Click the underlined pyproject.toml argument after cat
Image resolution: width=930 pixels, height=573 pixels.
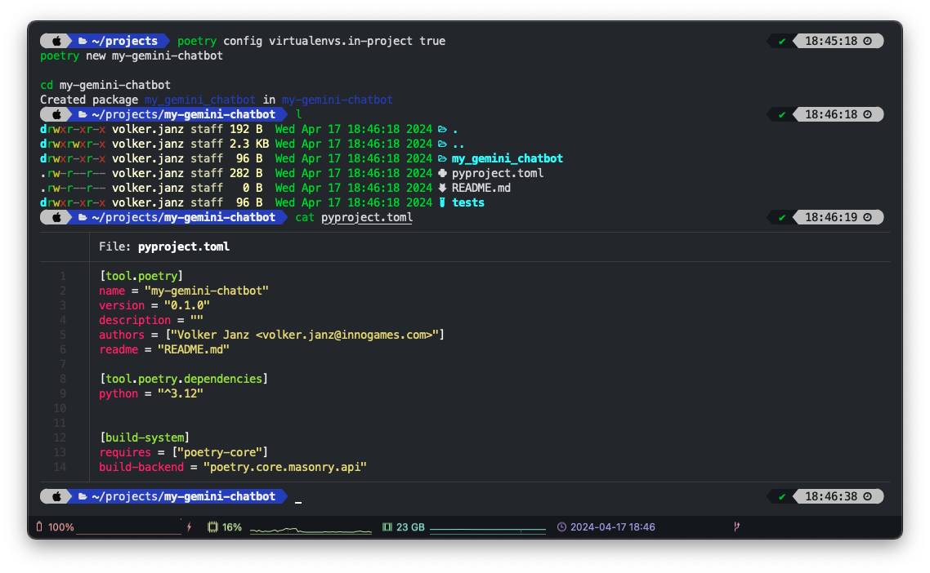pos(367,217)
